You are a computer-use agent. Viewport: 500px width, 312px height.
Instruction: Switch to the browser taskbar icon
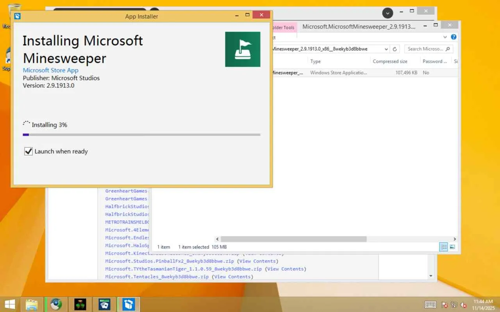[56, 304]
